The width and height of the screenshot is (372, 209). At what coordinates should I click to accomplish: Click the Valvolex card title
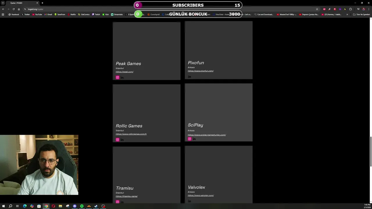(x=196, y=187)
